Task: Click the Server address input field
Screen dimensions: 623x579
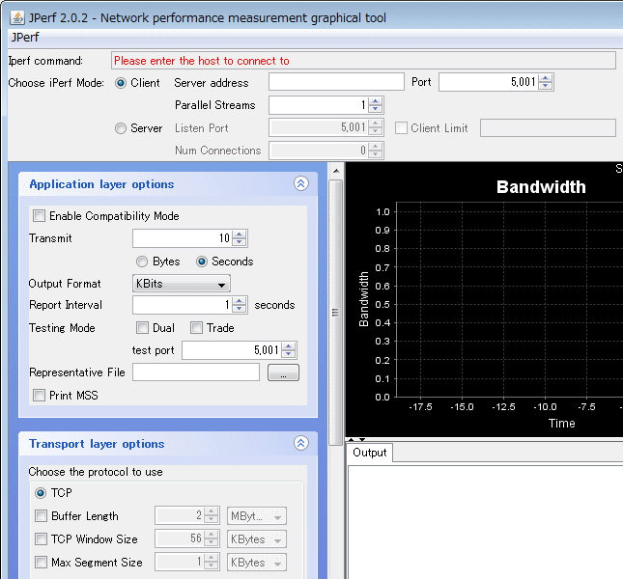Action: pos(336,82)
